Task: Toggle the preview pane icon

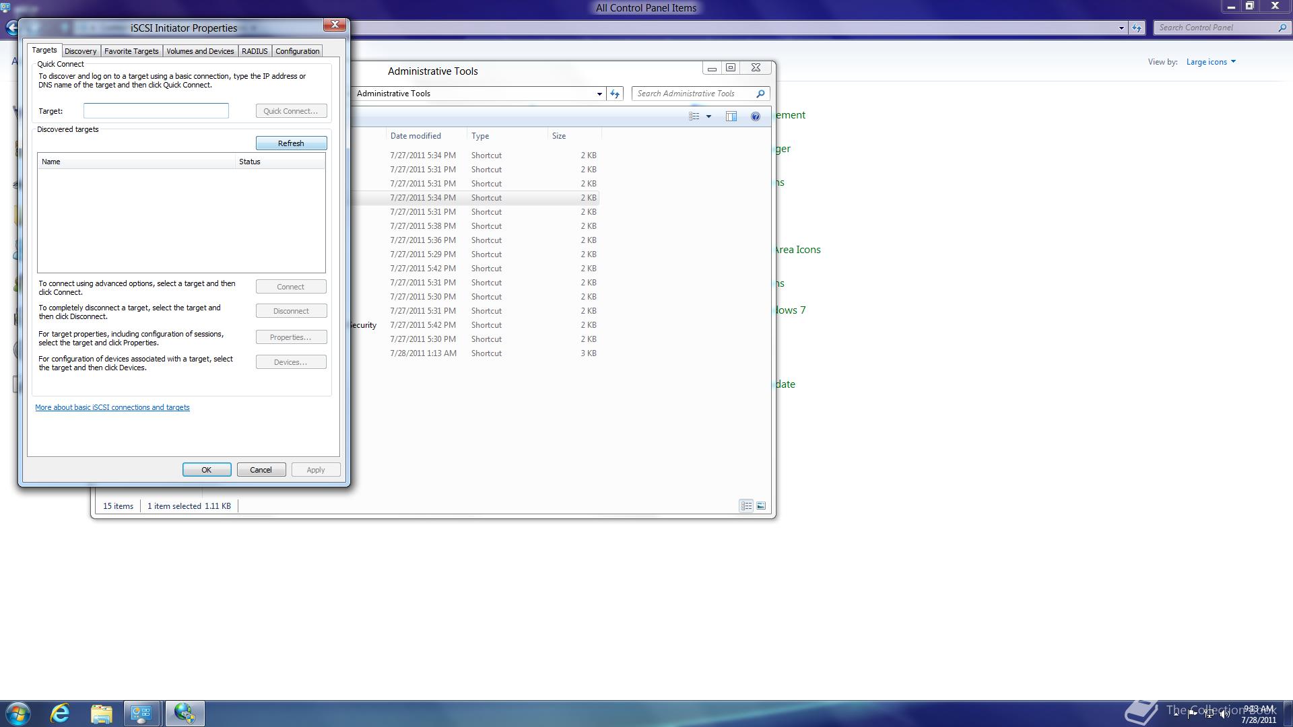Action: [731, 116]
